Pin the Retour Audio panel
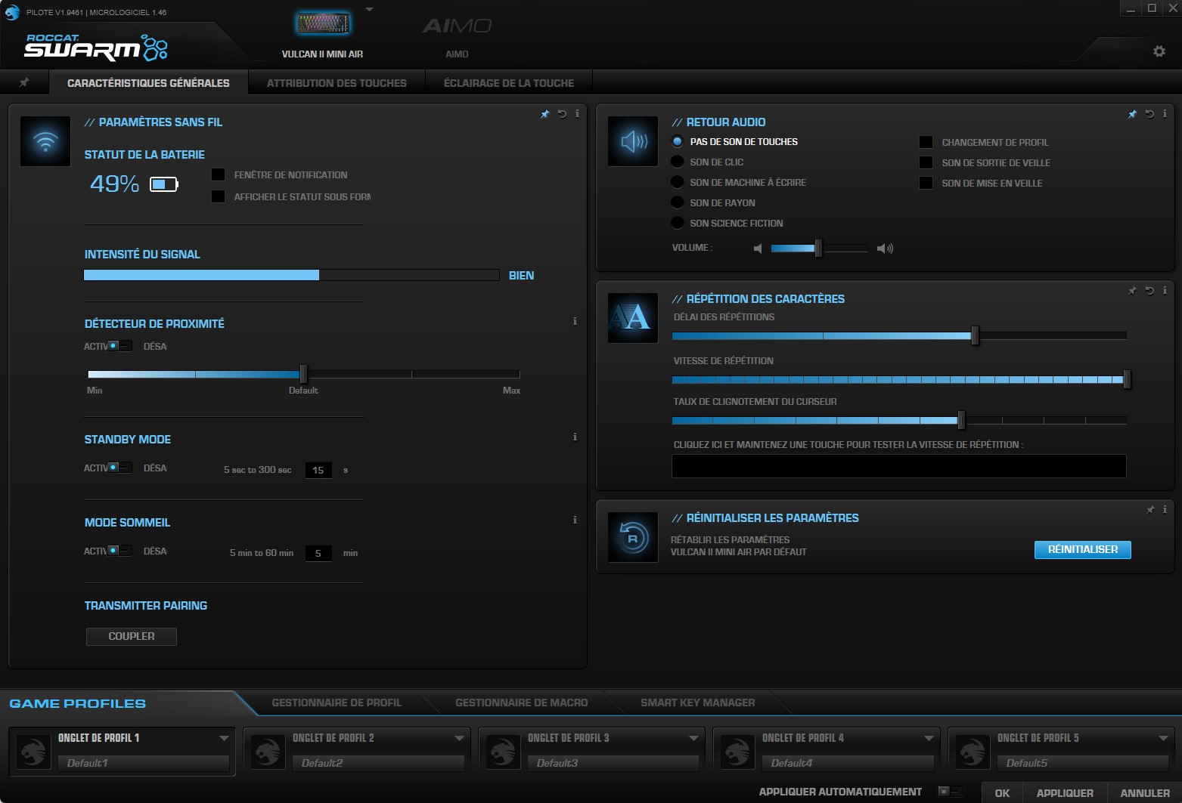Image resolution: width=1182 pixels, height=803 pixels. pyautogui.click(x=1132, y=114)
